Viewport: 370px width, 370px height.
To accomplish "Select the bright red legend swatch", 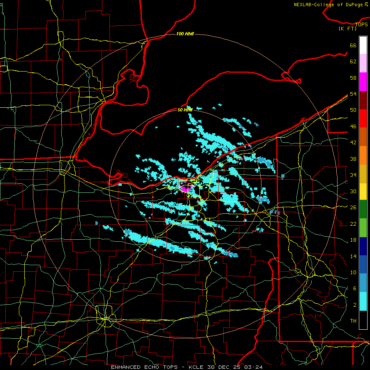I will tap(363, 118).
